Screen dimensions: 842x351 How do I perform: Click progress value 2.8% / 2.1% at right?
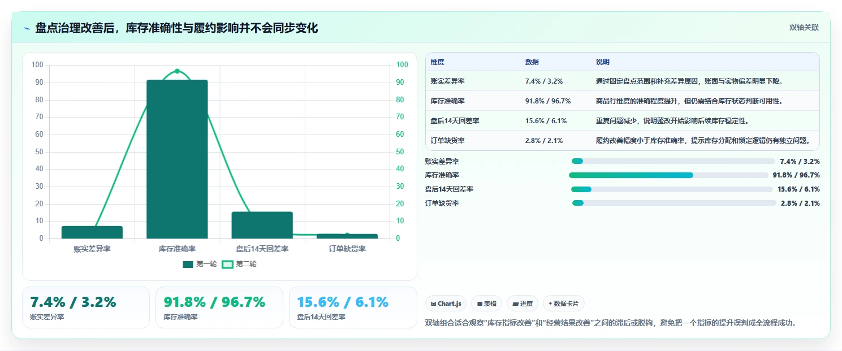(800, 203)
